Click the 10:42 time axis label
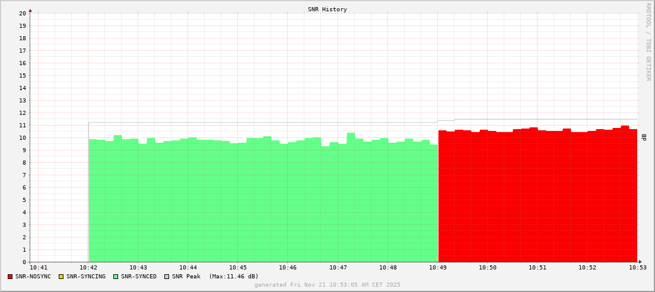This screenshot has width=655, height=292. tap(88, 268)
